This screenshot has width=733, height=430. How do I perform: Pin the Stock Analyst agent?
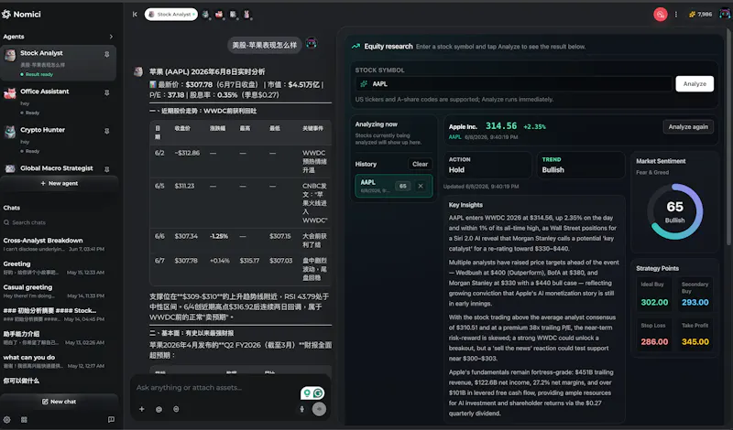[x=106, y=54]
